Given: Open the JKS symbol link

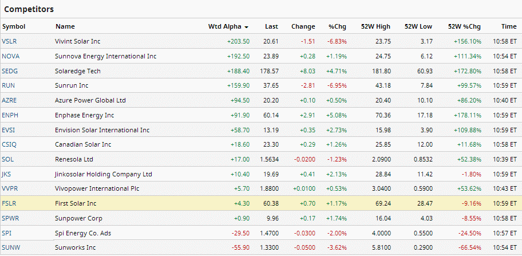Looking at the screenshot, I should tap(7, 174).
